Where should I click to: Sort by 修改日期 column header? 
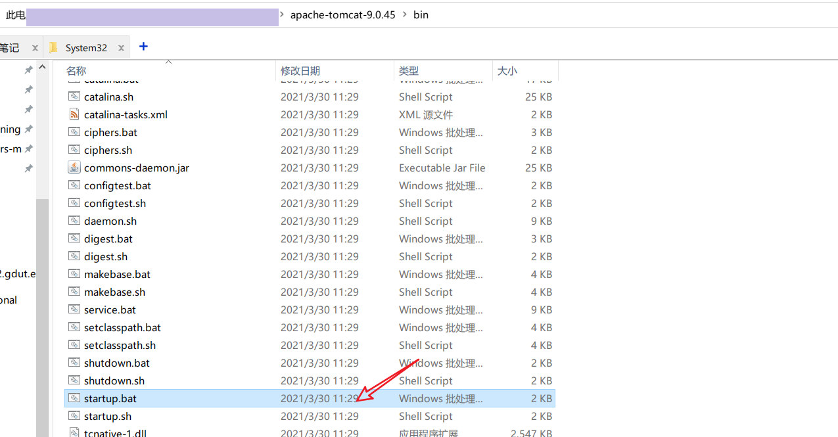(300, 70)
